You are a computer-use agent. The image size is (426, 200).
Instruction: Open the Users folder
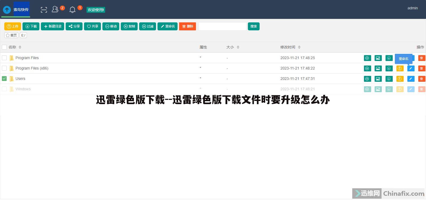tap(20, 79)
